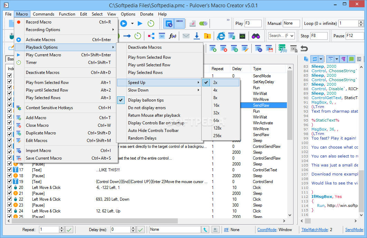Increase Repeat value with the up arrow

[x=61, y=228]
